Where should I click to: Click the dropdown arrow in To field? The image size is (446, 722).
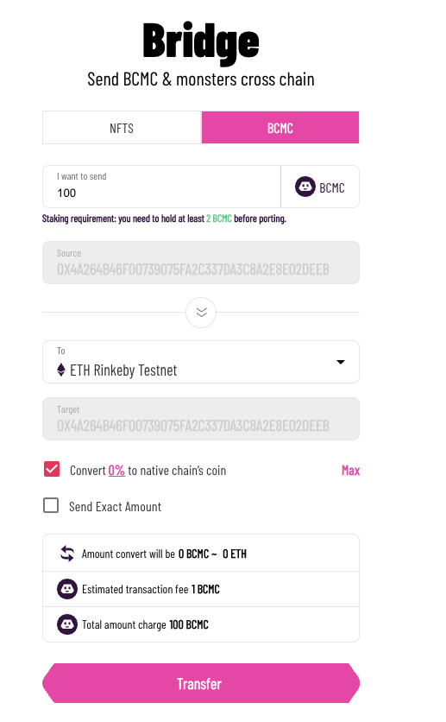341,362
